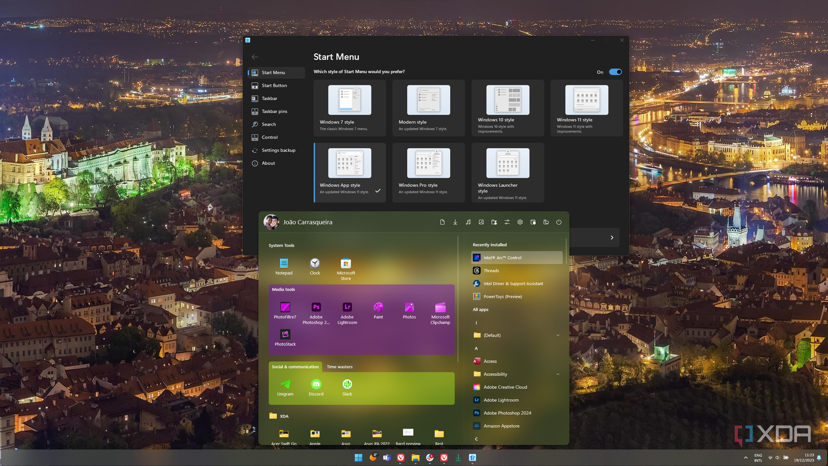
Task: Select the Windows 7 style card
Action: pos(350,108)
